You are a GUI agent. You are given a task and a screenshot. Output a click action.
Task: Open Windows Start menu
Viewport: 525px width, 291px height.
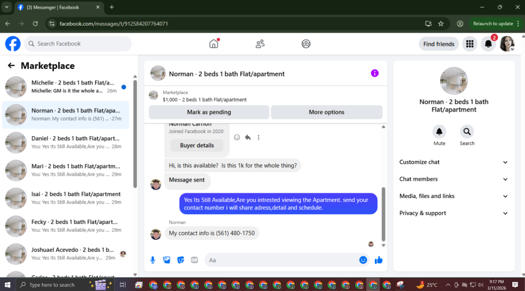(7, 285)
